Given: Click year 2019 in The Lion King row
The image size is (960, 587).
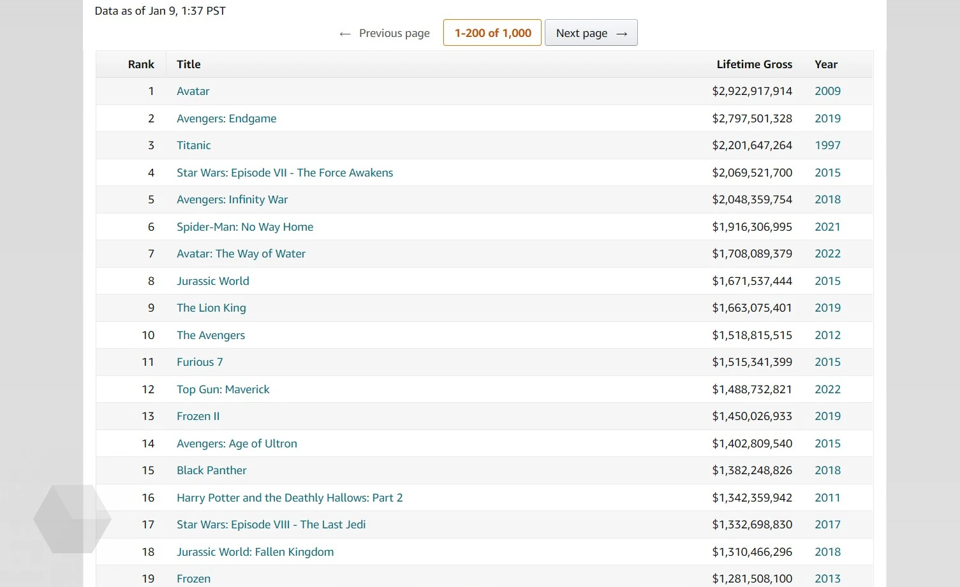Looking at the screenshot, I should coord(827,308).
